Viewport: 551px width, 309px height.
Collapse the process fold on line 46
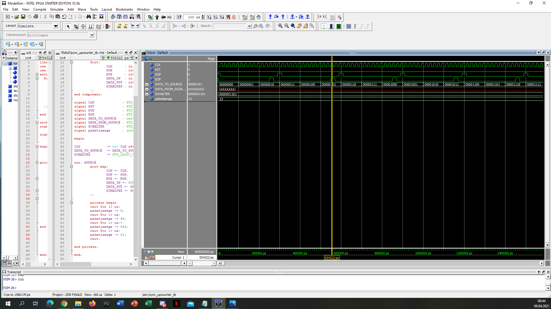[x=71, y=202]
